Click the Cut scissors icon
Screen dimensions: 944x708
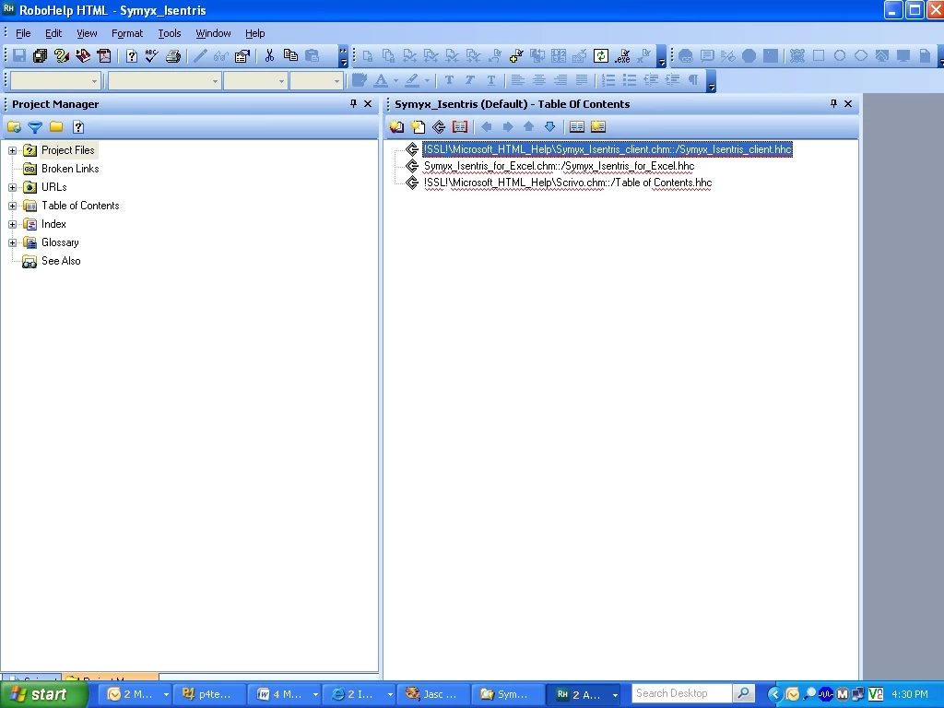pyautogui.click(x=269, y=56)
